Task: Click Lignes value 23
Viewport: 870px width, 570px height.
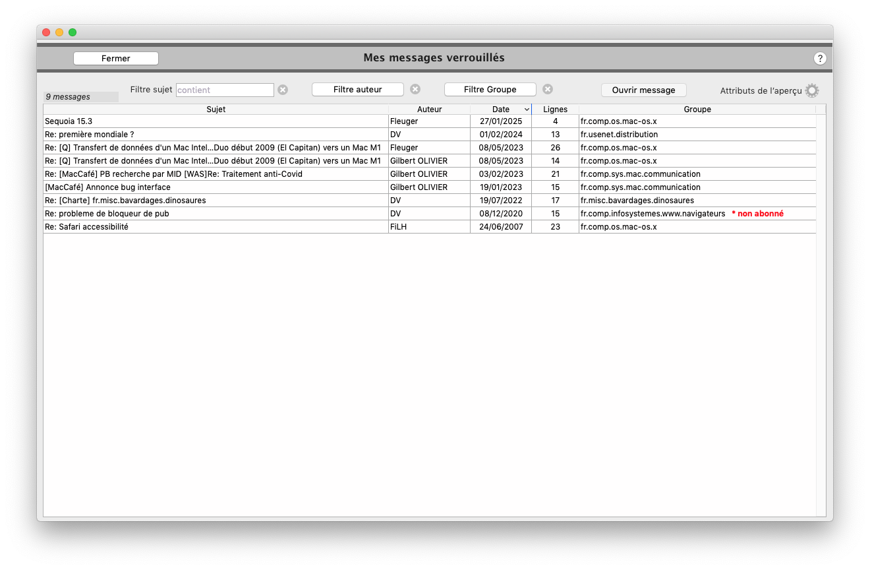Action: pyautogui.click(x=555, y=227)
